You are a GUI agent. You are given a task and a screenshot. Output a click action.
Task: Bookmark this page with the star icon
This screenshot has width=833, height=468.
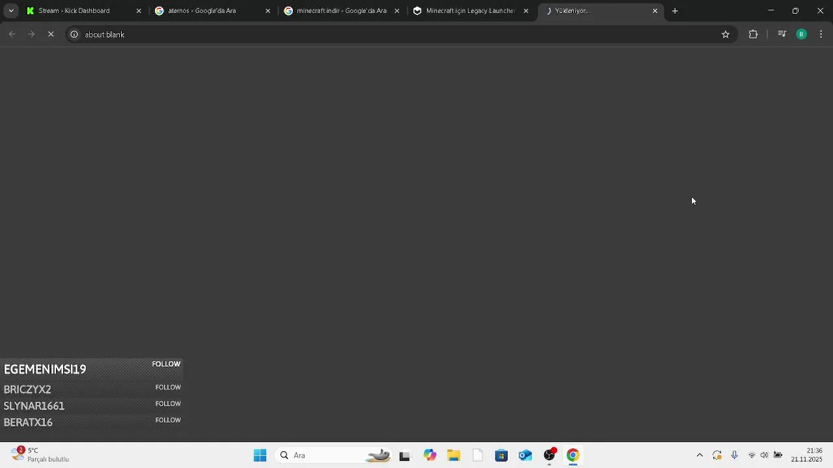(x=726, y=34)
